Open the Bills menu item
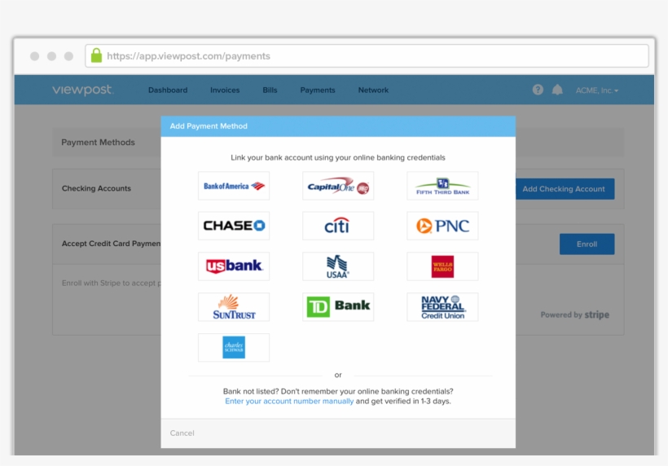This screenshot has width=668, height=466. pos(270,90)
